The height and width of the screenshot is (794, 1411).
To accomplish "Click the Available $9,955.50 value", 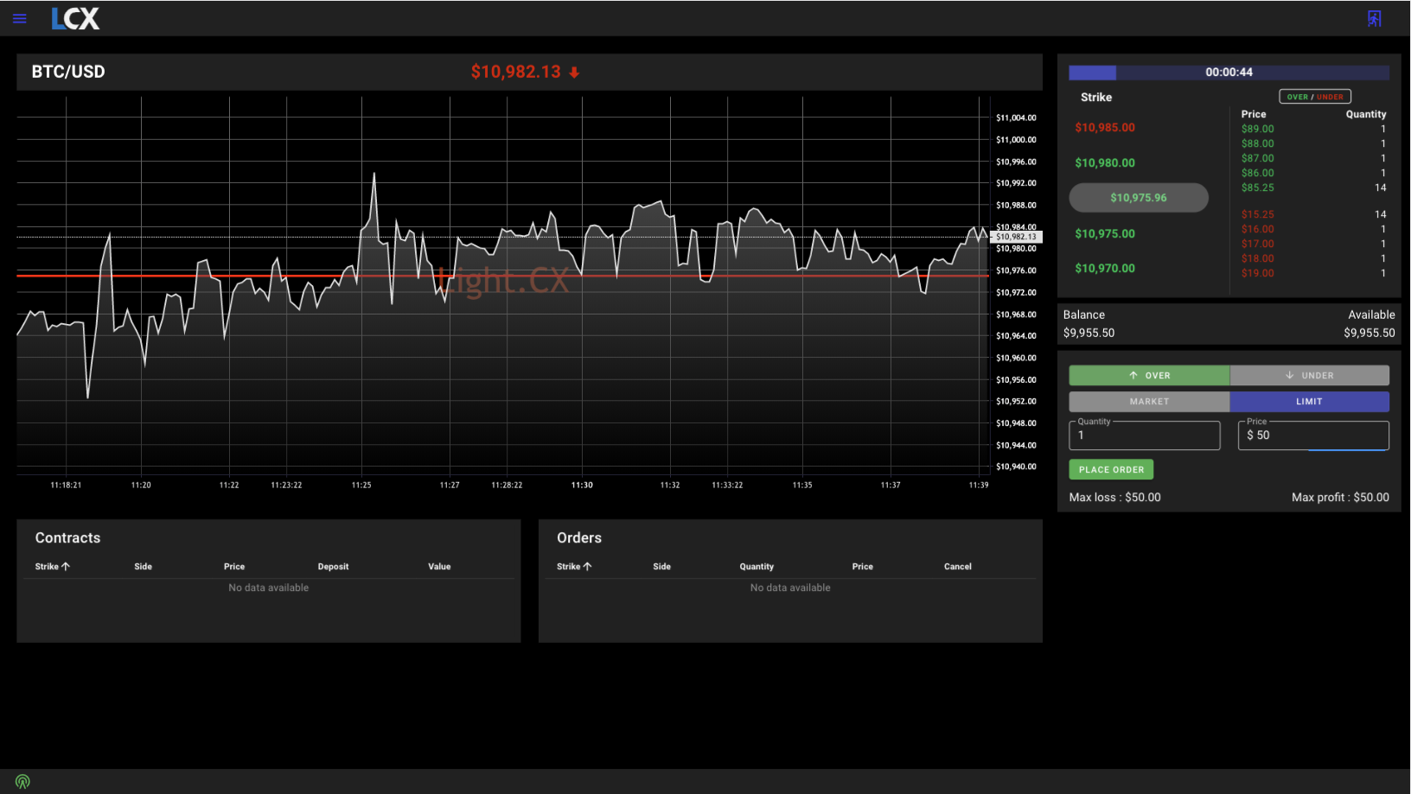I will click(1369, 333).
